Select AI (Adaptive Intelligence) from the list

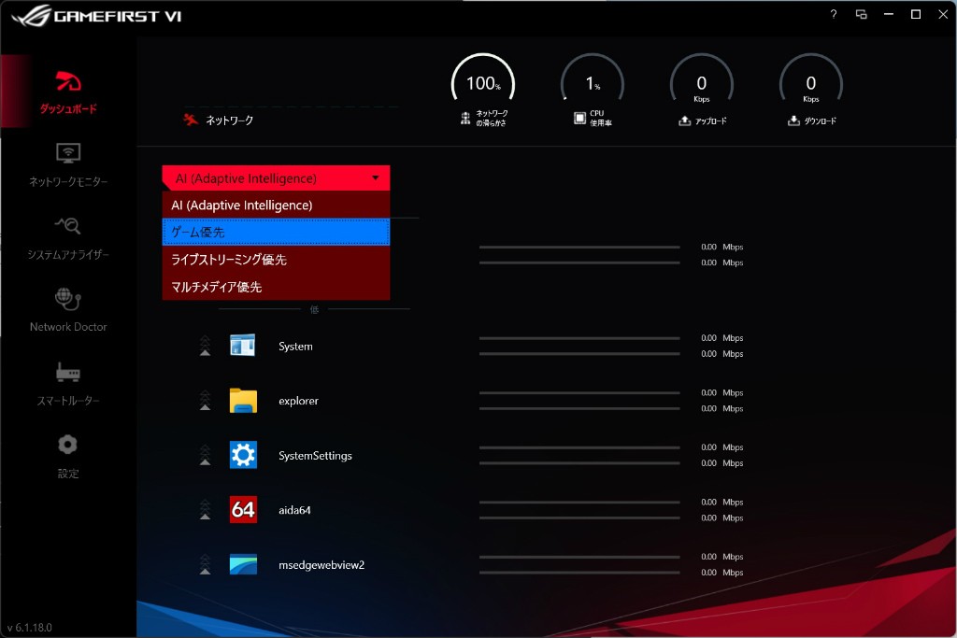(x=276, y=205)
